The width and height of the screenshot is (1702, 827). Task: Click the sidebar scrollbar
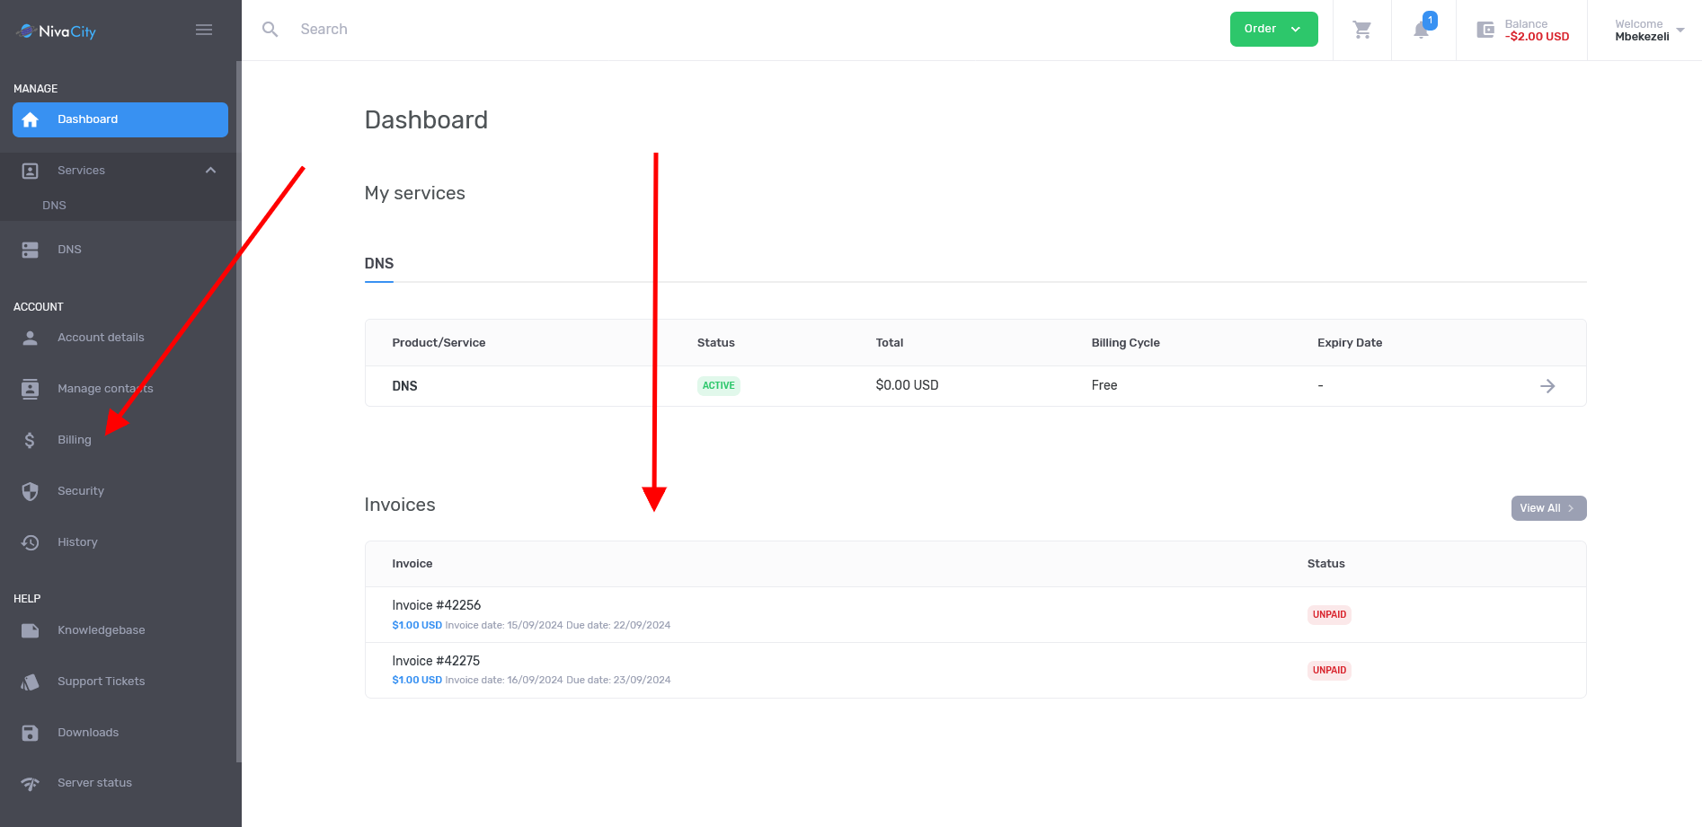pyautogui.click(x=238, y=411)
